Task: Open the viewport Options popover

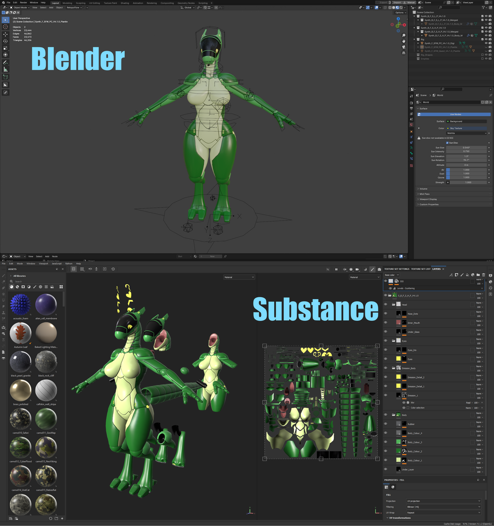Action: coord(400,13)
